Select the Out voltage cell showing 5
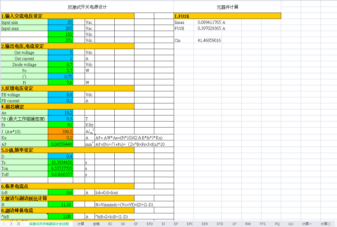 click(60, 52)
